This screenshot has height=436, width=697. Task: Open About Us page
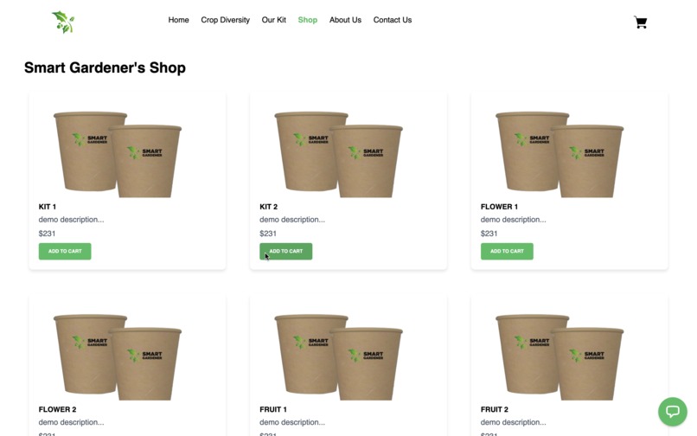click(x=345, y=20)
